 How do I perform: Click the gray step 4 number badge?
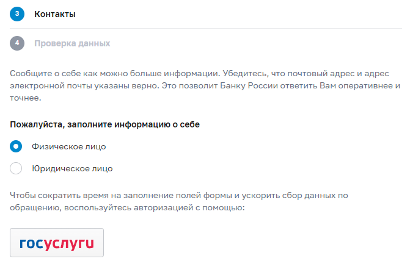[16, 44]
